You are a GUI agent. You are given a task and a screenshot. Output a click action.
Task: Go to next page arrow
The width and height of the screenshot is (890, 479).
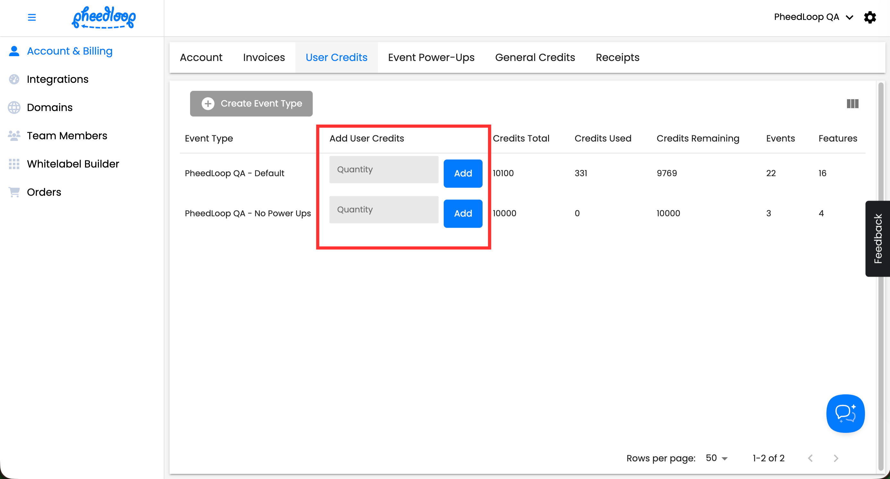836,458
